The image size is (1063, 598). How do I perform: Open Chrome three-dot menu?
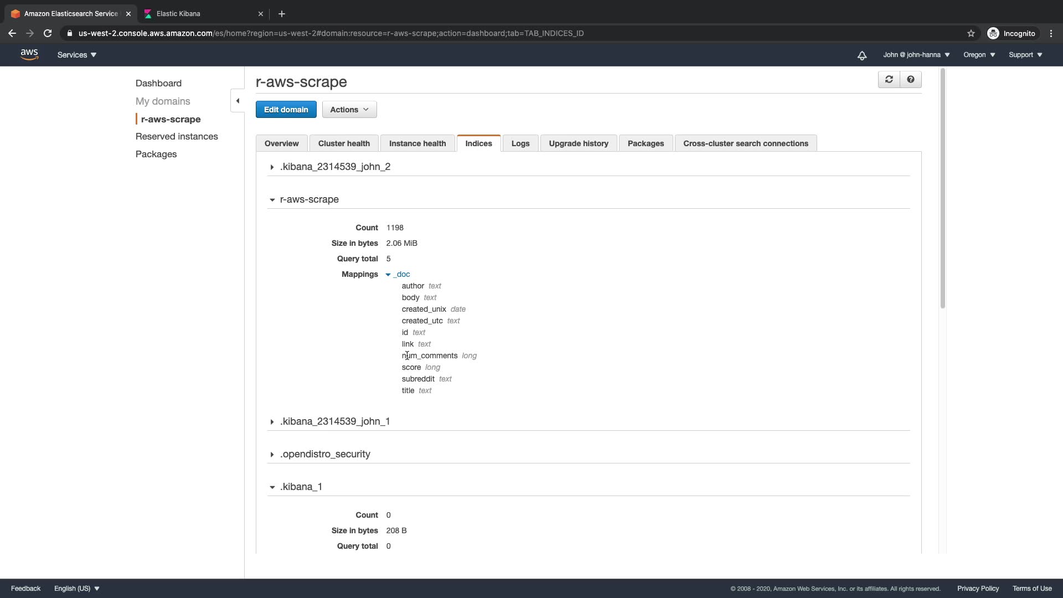[x=1051, y=33]
